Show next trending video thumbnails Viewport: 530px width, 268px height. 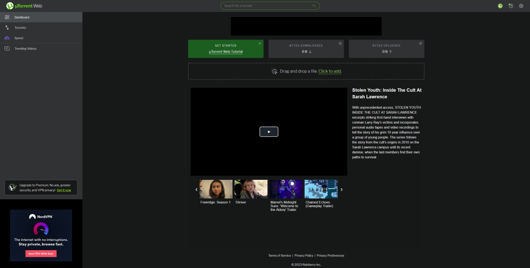point(342,189)
